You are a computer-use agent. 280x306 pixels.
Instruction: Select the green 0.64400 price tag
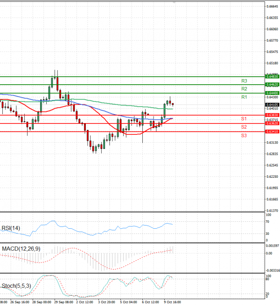coord(272,93)
